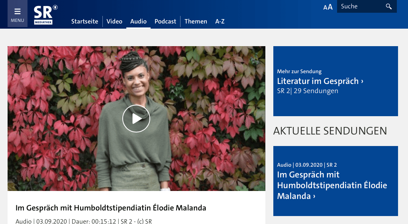The height and width of the screenshot is (224, 408).
Task: Toggle font size with AA icon
Action: pos(328,7)
